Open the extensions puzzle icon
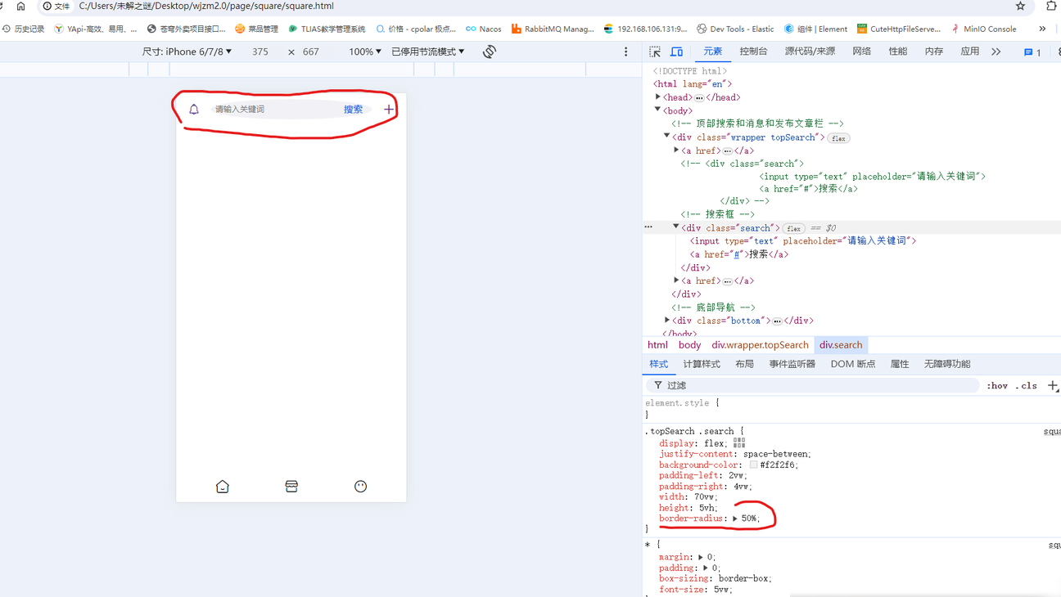Viewport: 1061px width, 597px height. coord(1052,6)
